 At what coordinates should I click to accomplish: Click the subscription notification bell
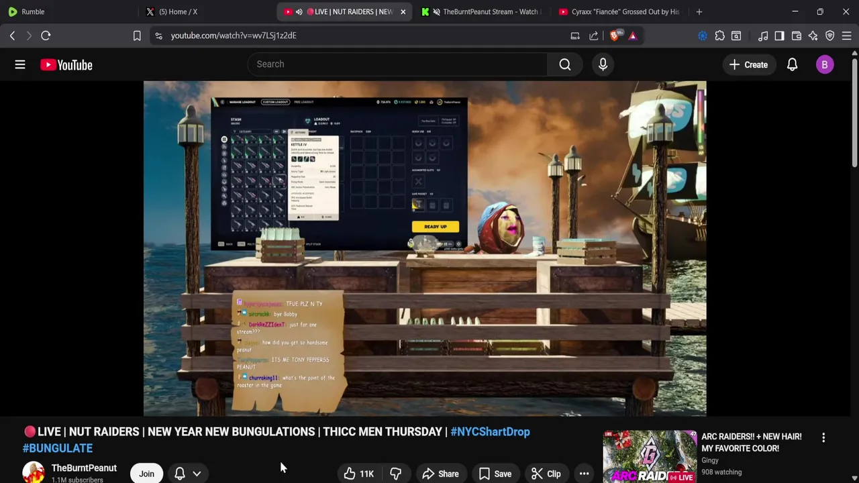(180, 474)
